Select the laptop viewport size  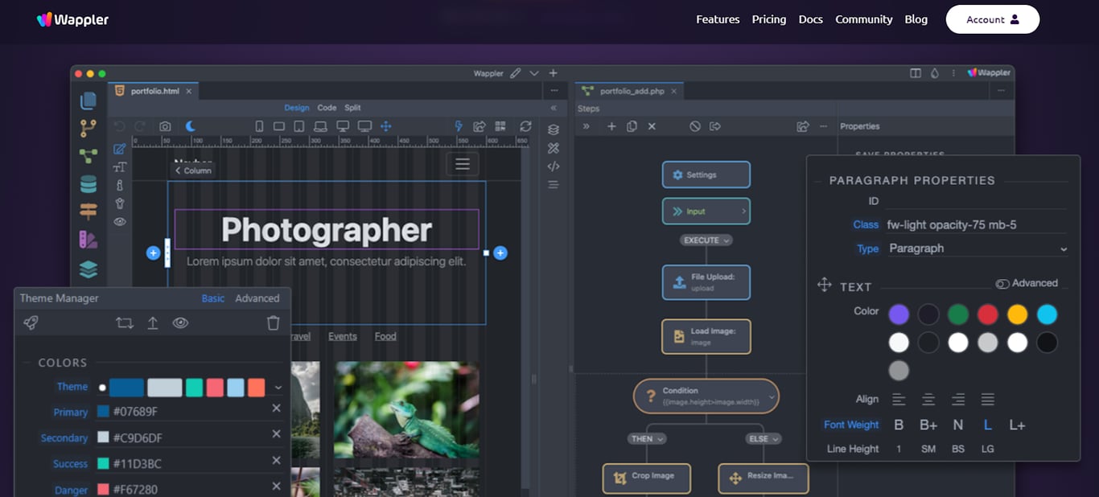pos(320,126)
